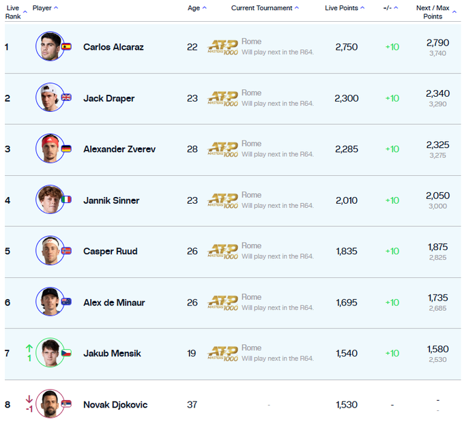This screenshot has height=426, width=464.
Task: Click Carlos Alcaraz's Spain flag icon
Action: point(66,47)
